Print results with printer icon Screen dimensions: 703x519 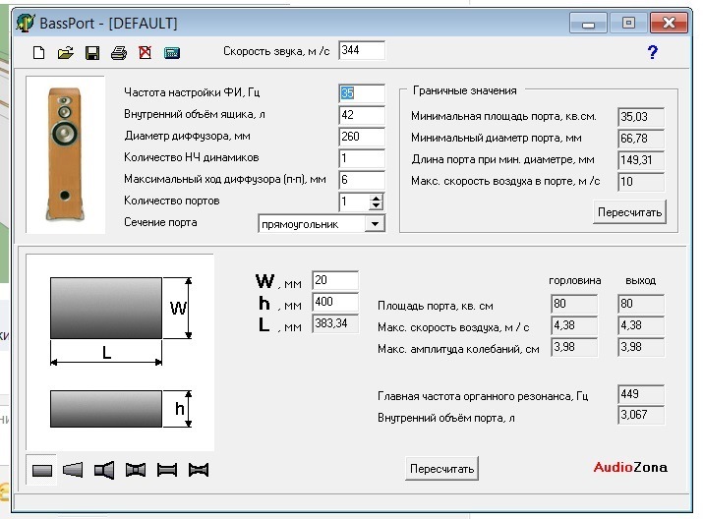[119, 53]
